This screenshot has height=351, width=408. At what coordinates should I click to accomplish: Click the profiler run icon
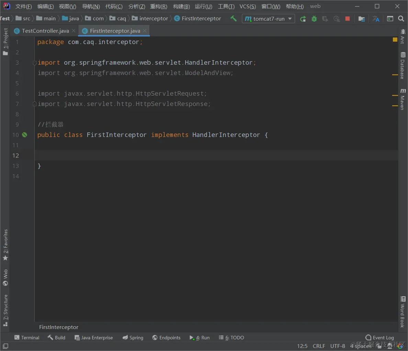(337, 19)
